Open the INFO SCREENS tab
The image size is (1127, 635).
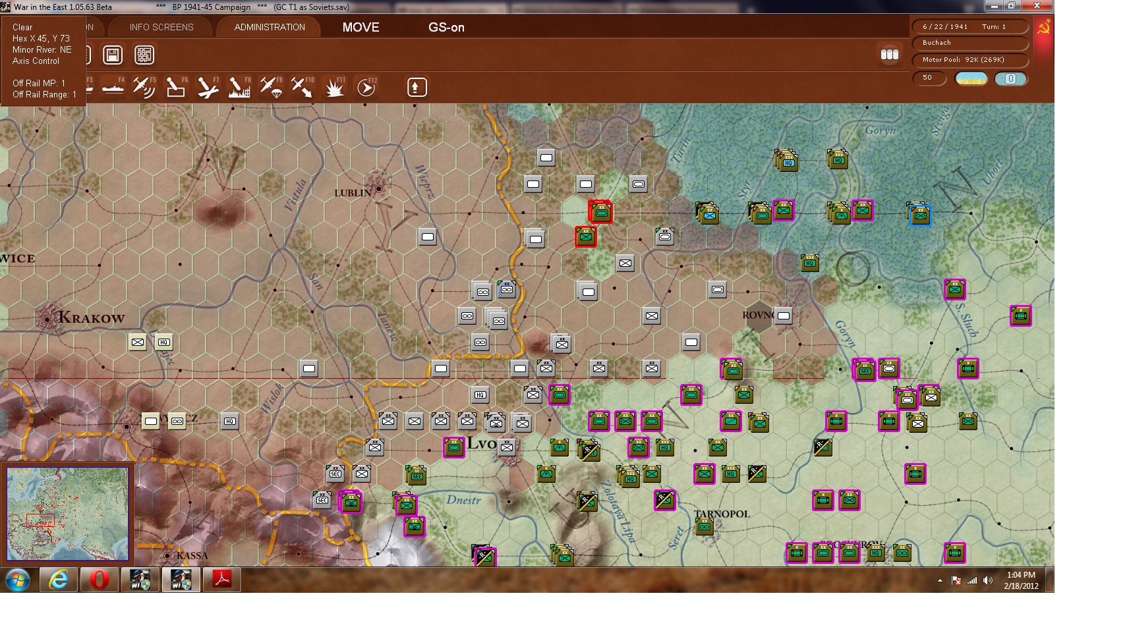pyautogui.click(x=161, y=27)
